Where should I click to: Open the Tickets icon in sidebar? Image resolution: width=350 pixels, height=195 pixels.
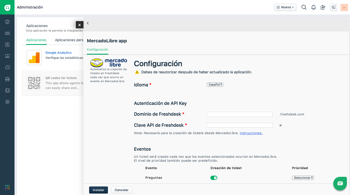click(7, 33)
